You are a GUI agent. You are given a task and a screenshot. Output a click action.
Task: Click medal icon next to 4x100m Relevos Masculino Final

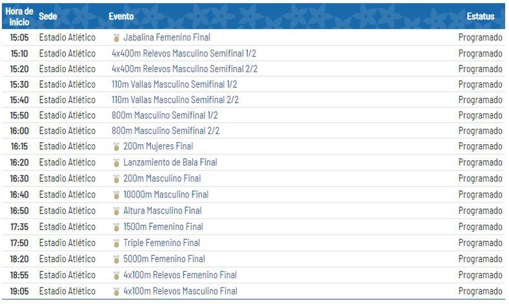coord(116,292)
